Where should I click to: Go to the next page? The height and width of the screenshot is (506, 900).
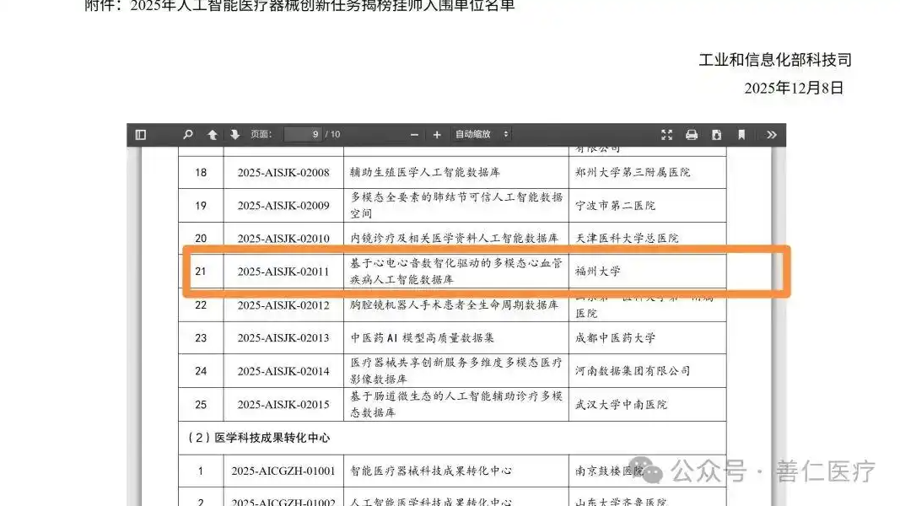(234, 135)
